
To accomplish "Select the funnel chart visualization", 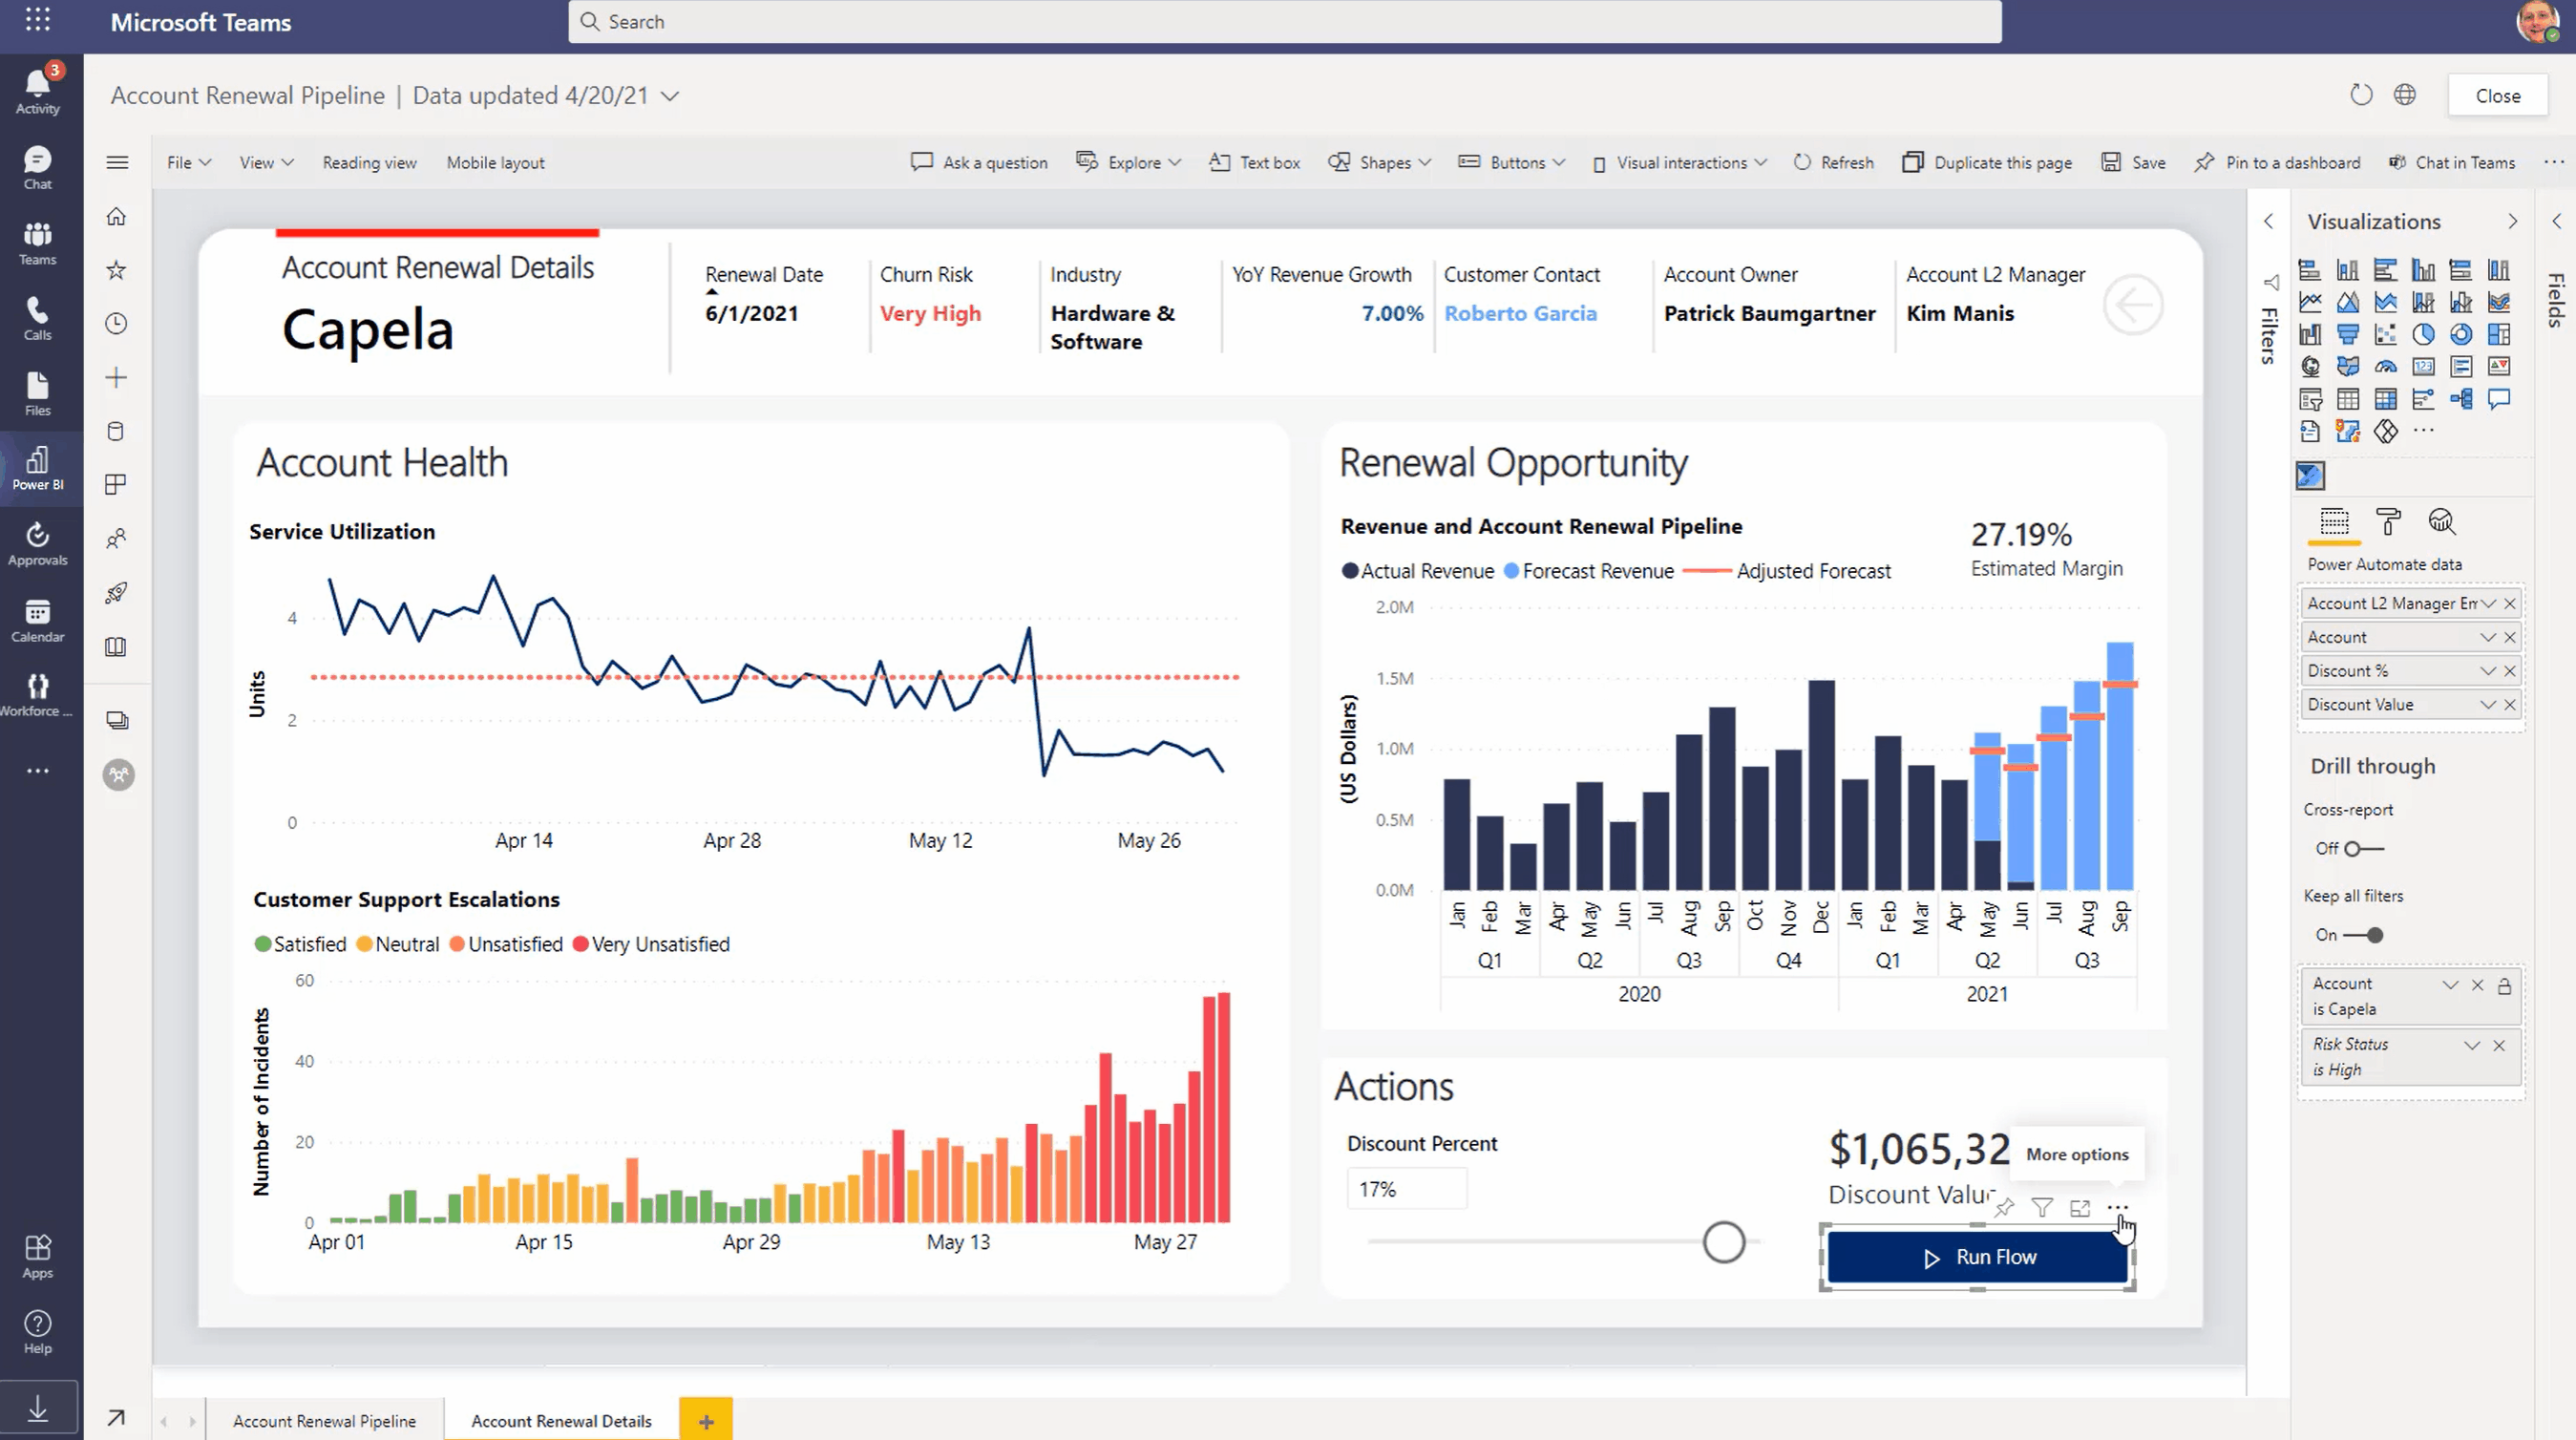I will click(x=2347, y=334).
